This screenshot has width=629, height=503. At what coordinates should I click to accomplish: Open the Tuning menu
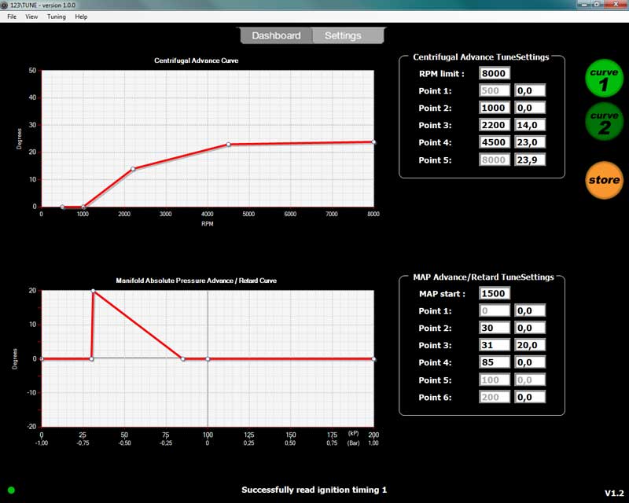[57, 17]
